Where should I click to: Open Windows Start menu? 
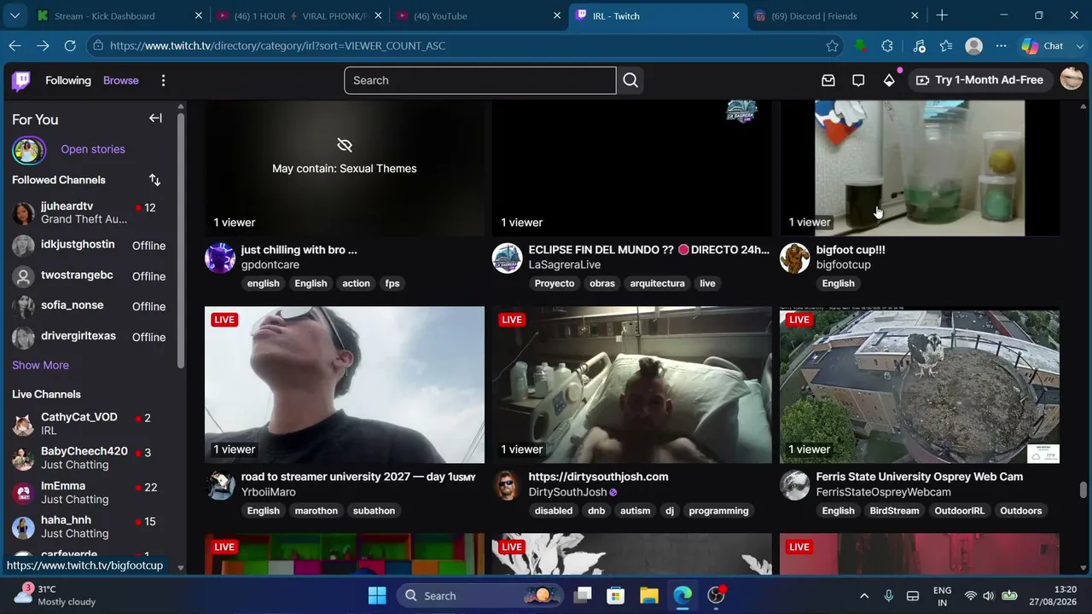377,595
